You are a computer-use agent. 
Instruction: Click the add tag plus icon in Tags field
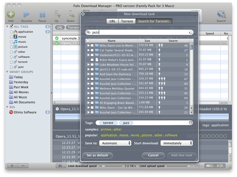click(190, 123)
